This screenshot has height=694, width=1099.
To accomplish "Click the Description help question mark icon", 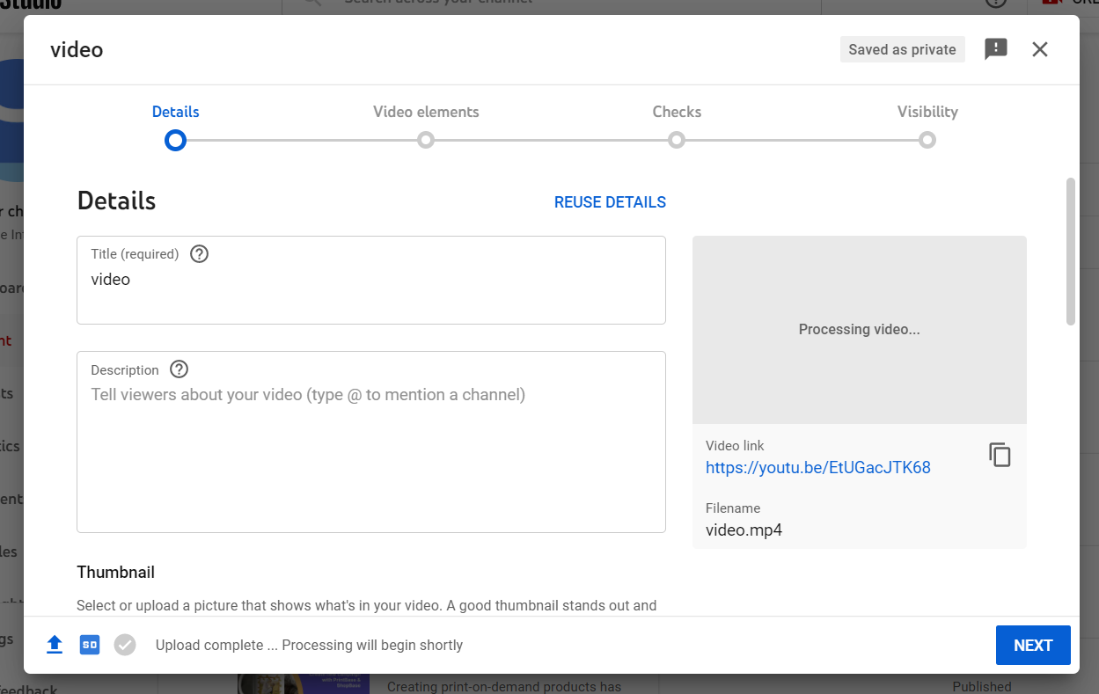I will click(x=180, y=369).
